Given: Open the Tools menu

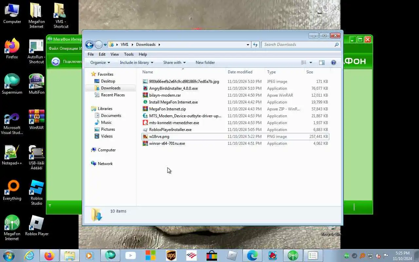Looking at the screenshot, I should coord(129,54).
